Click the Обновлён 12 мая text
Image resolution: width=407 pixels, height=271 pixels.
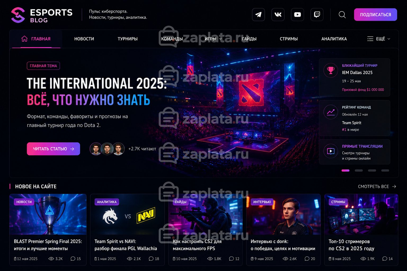355,115
